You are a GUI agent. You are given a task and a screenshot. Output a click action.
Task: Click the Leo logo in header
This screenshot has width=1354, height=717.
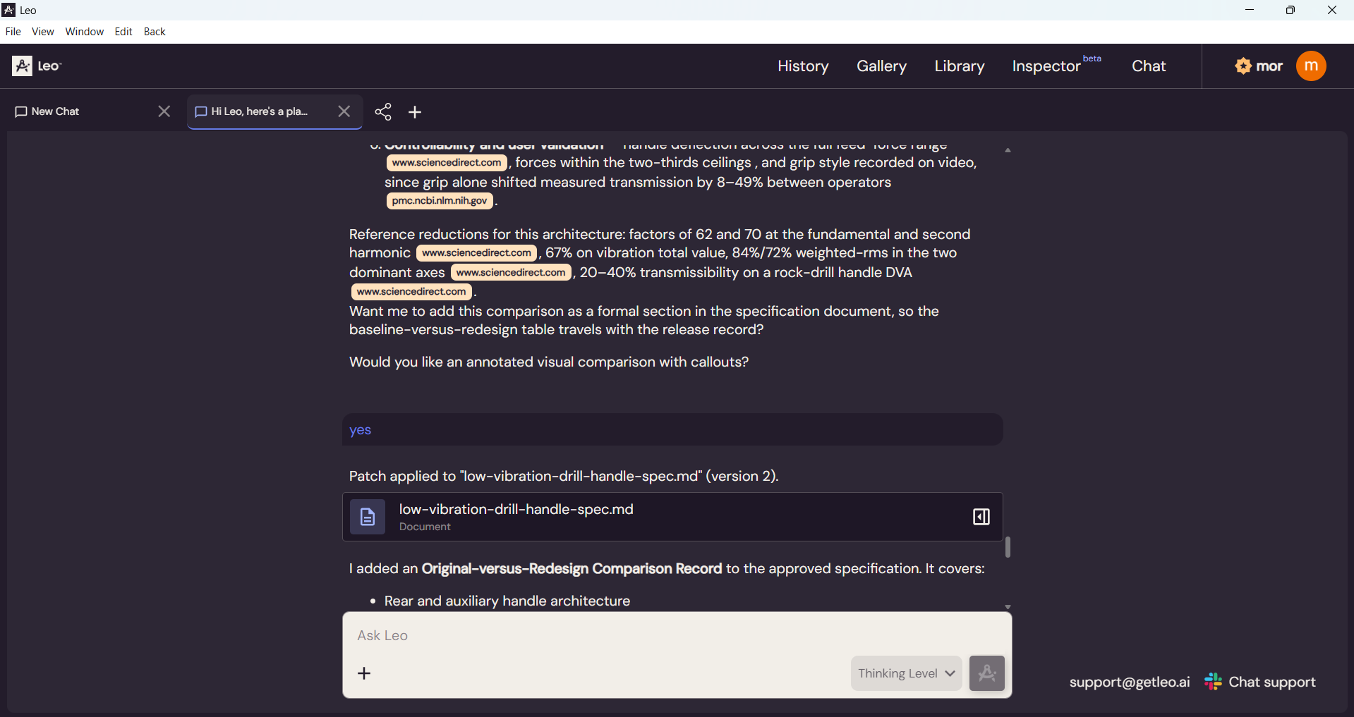[37, 66]
